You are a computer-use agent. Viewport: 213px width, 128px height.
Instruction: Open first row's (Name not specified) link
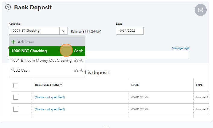pyautogui.click(x=50, y=97)
